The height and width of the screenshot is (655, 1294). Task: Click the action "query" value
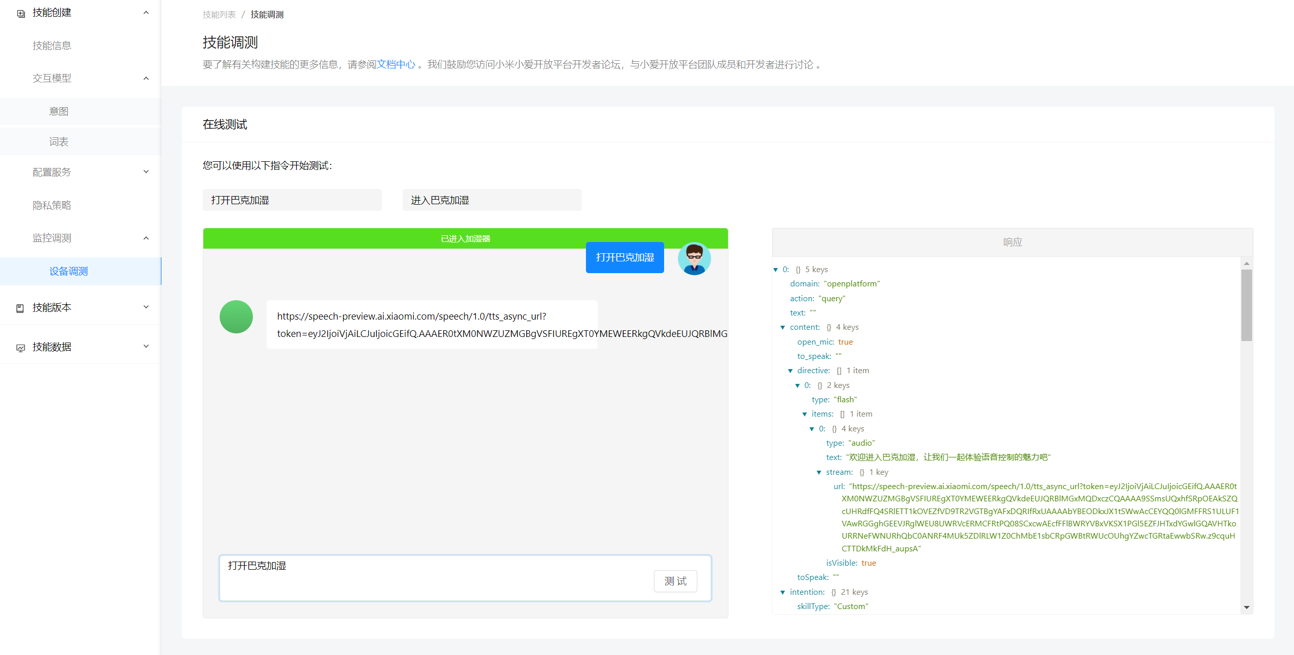(x=832, y=299)
